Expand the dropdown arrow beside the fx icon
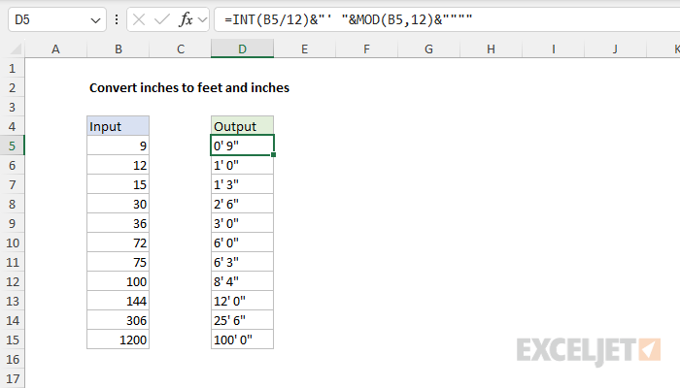 point(202,20)
